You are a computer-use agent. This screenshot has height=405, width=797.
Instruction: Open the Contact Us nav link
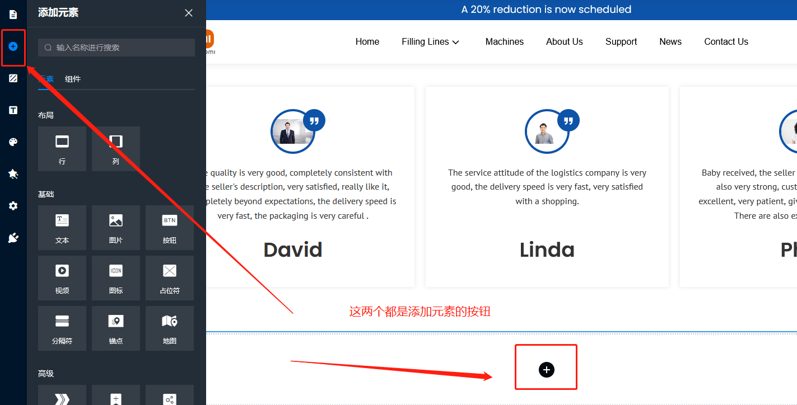pos(726,42)
